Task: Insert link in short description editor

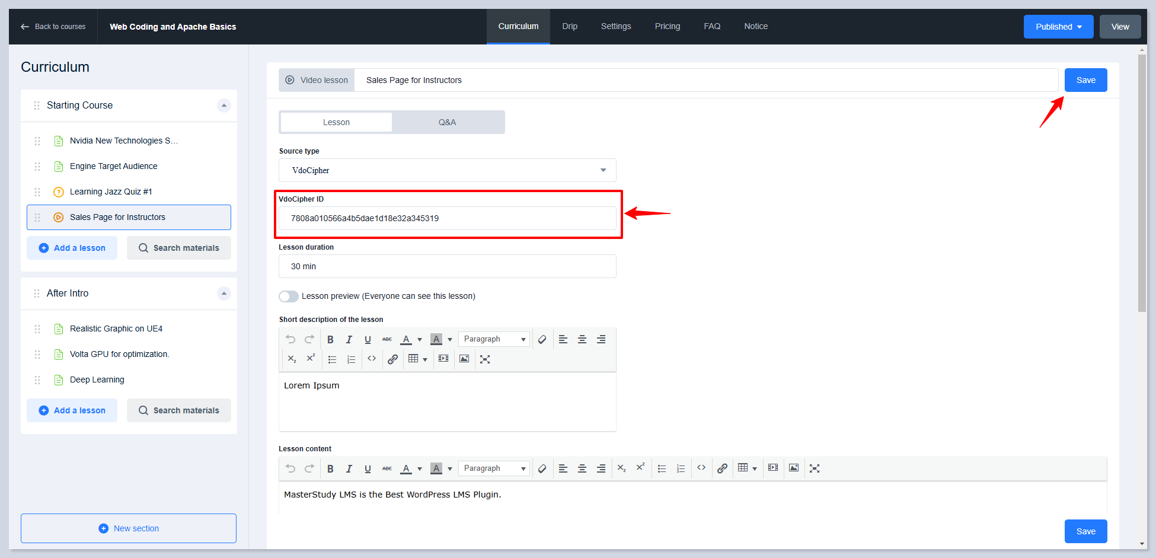Action: (x=392, y=359)
